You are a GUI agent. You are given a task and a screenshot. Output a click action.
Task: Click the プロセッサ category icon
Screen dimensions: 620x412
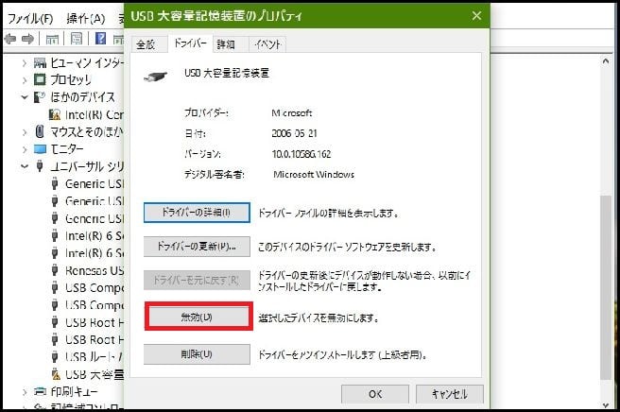(x=40, y=79)
